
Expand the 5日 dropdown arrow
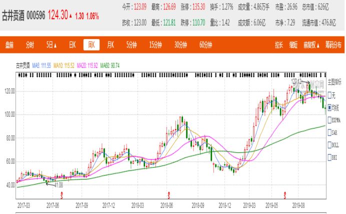click(55, 45)
